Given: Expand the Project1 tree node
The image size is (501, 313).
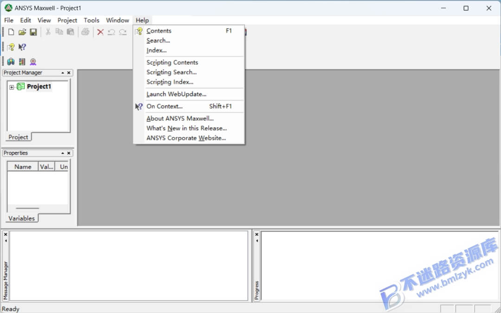Looking at the screenshot, I should coord(12,87).
